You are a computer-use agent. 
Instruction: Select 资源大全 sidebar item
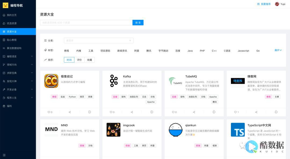coord(18,32)
